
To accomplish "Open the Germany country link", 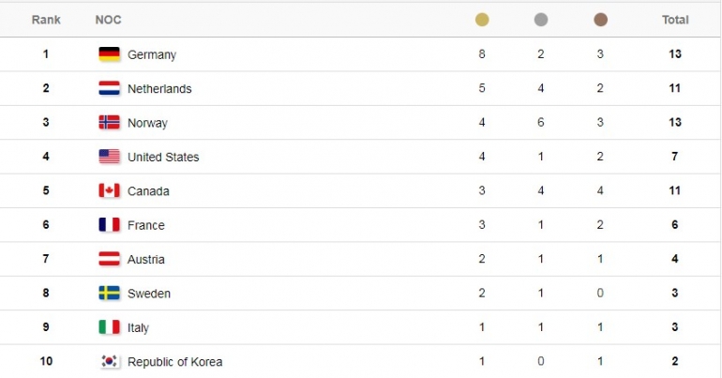I will coord(152,54).
